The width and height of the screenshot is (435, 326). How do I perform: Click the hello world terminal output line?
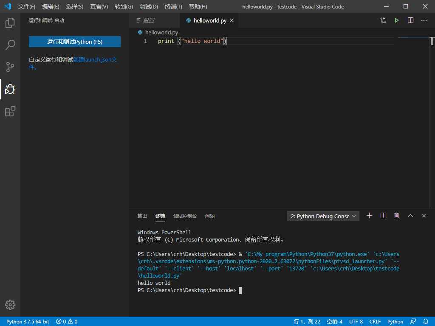[x=154, y=283]
